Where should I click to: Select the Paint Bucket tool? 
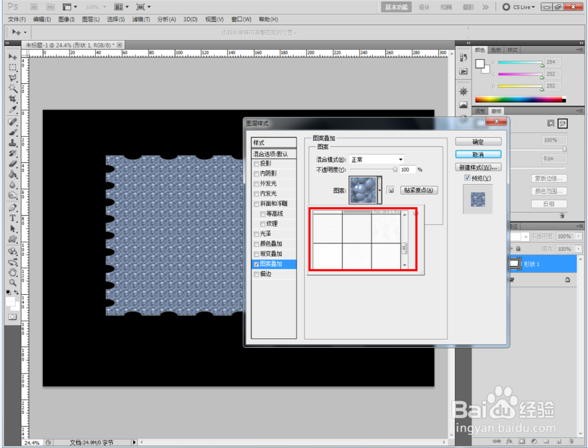pos(13,174)
